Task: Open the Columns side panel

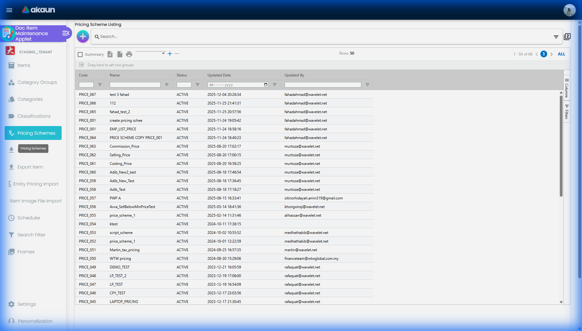Action: point(567,88)
